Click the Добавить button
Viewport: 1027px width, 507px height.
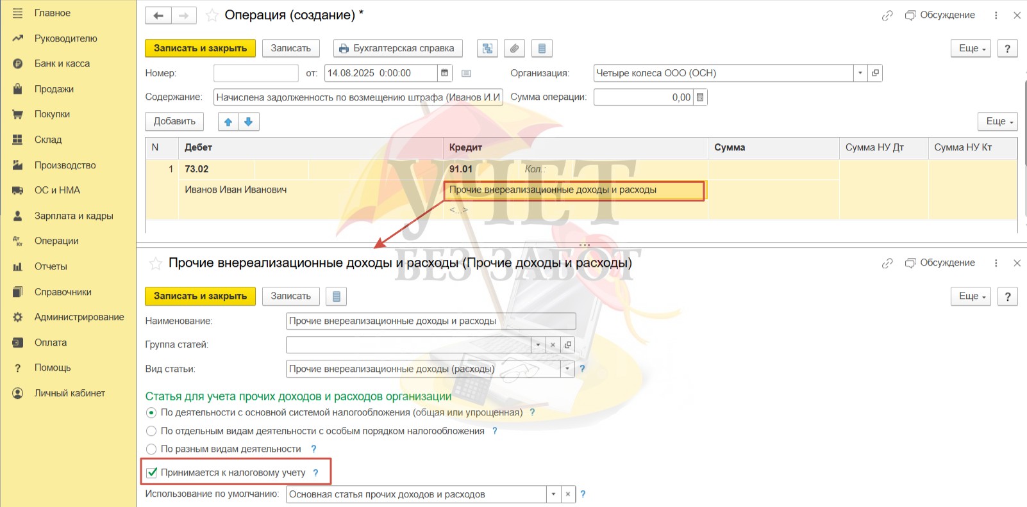pyautogui.click(x=174, y=121)
